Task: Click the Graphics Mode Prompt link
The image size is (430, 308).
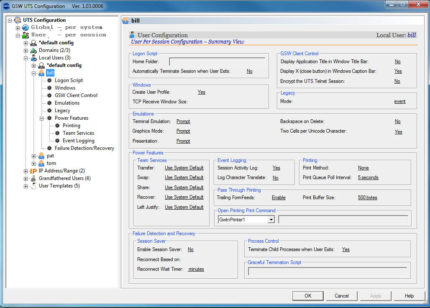Action: [x=183, y=131]
